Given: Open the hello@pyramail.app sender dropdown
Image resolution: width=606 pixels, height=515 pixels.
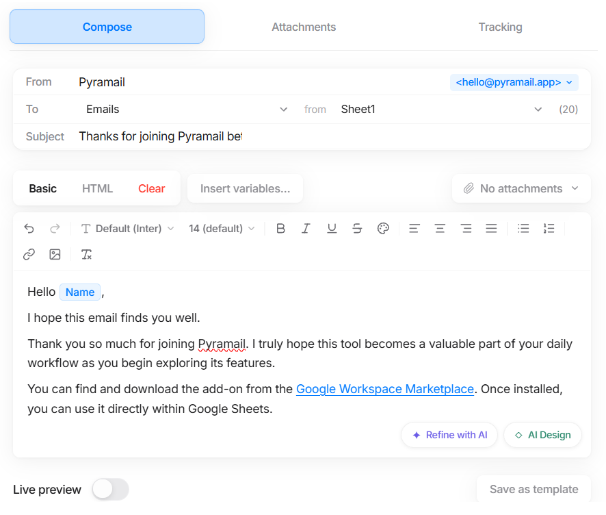Looking at the screenshot, I should coord(514,81).
